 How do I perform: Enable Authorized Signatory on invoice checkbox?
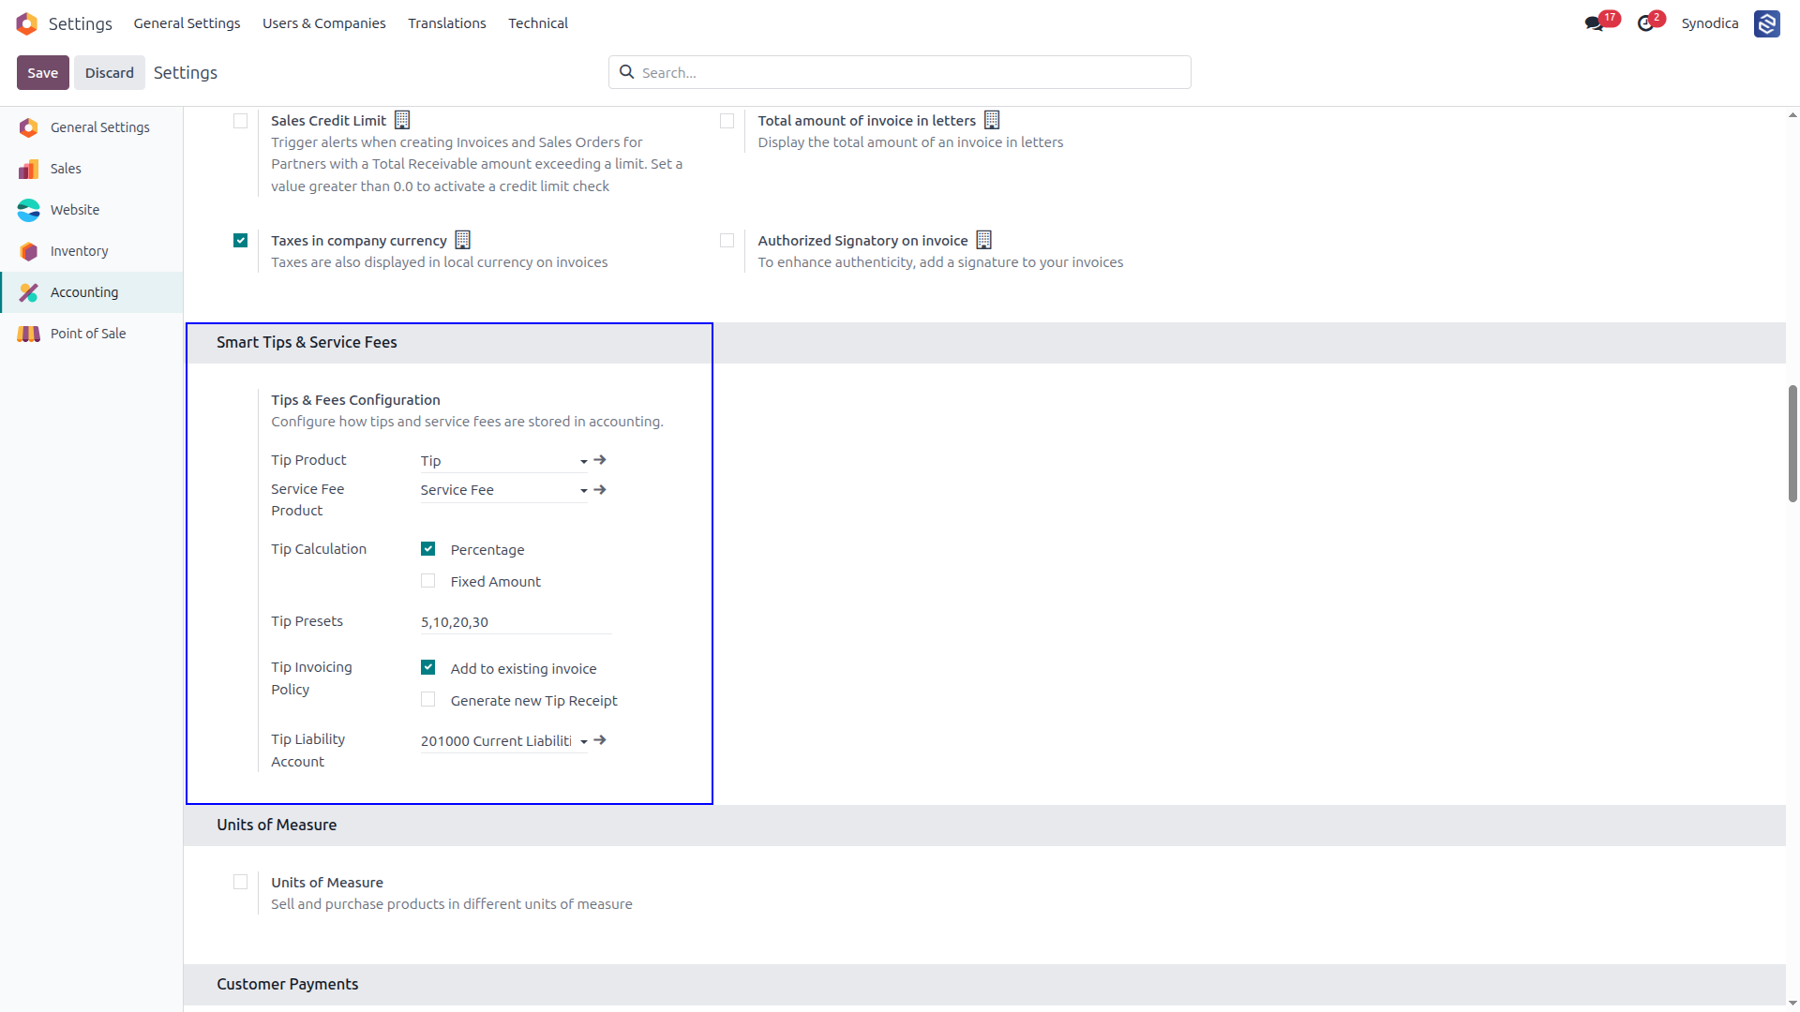point(727,241)
